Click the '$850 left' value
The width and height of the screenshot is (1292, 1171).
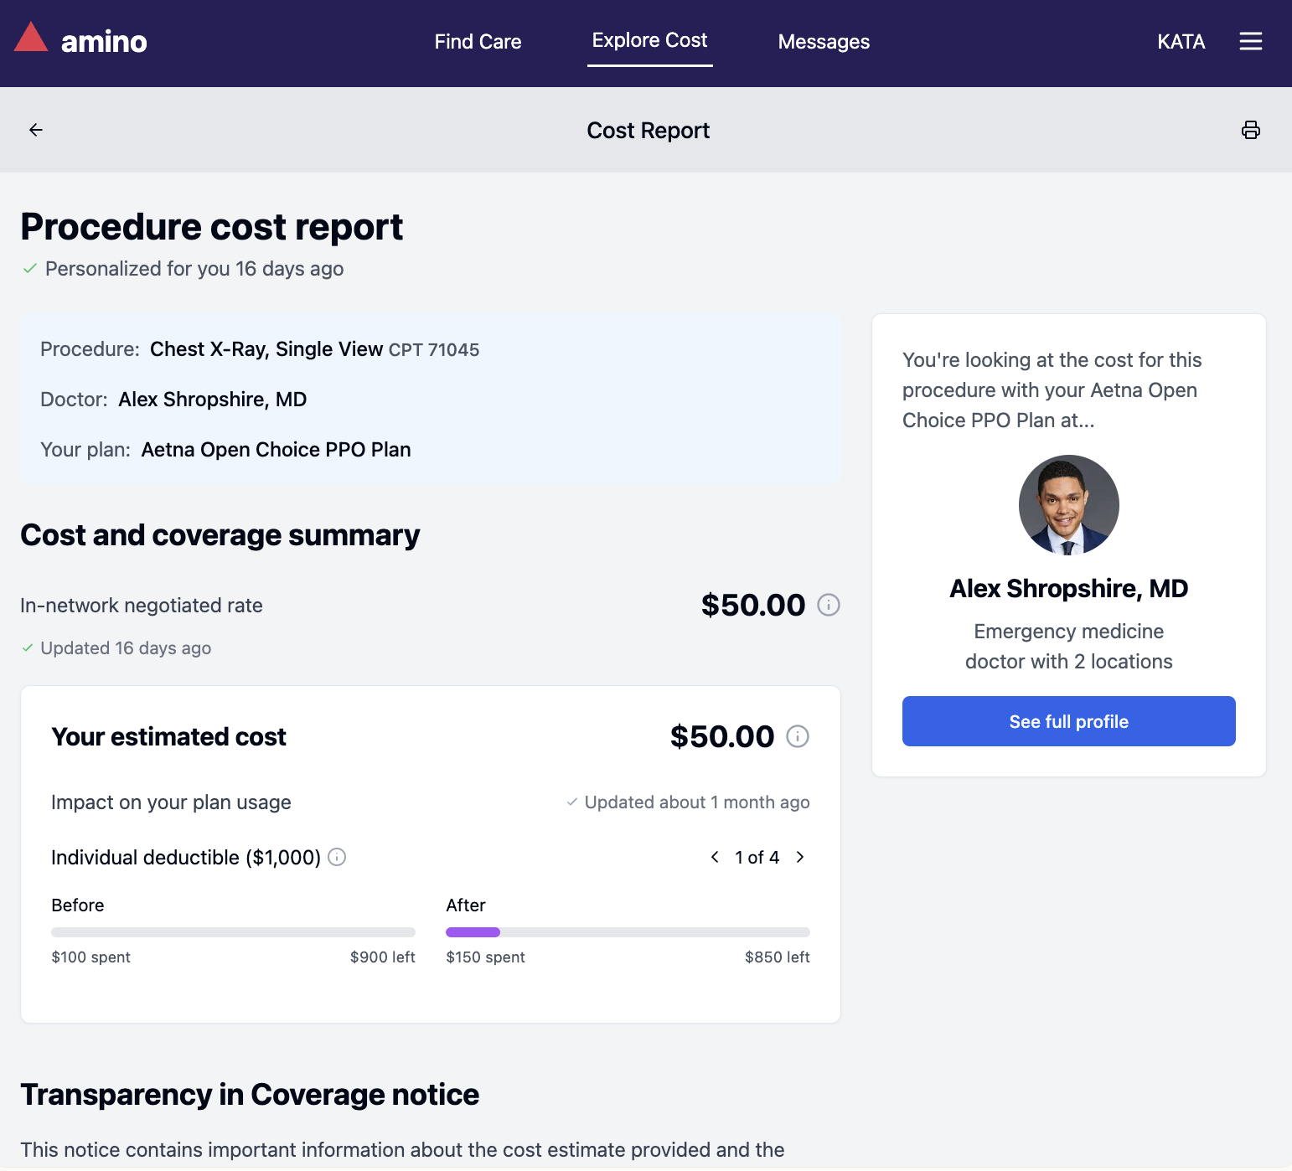777,957
